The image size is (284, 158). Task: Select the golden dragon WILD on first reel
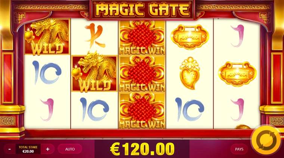pyautogui.click(x=47, y=37)
